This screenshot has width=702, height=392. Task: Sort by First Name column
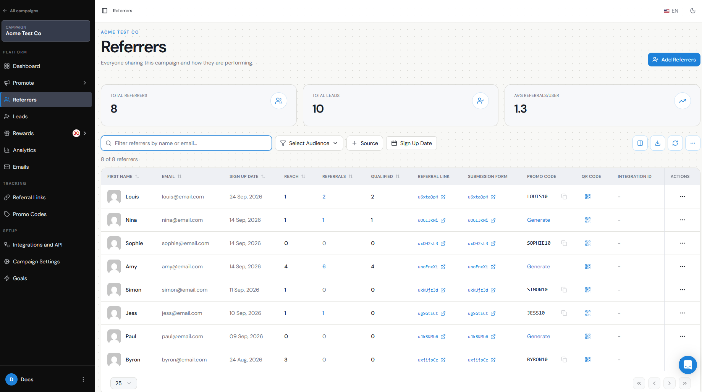pos(123,176)
